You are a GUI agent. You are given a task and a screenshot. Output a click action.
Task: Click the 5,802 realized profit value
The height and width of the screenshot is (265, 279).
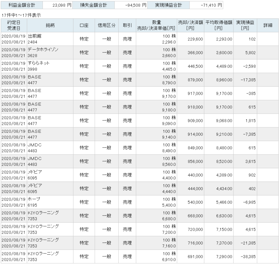pyautogui.click(x=250, y=53)
